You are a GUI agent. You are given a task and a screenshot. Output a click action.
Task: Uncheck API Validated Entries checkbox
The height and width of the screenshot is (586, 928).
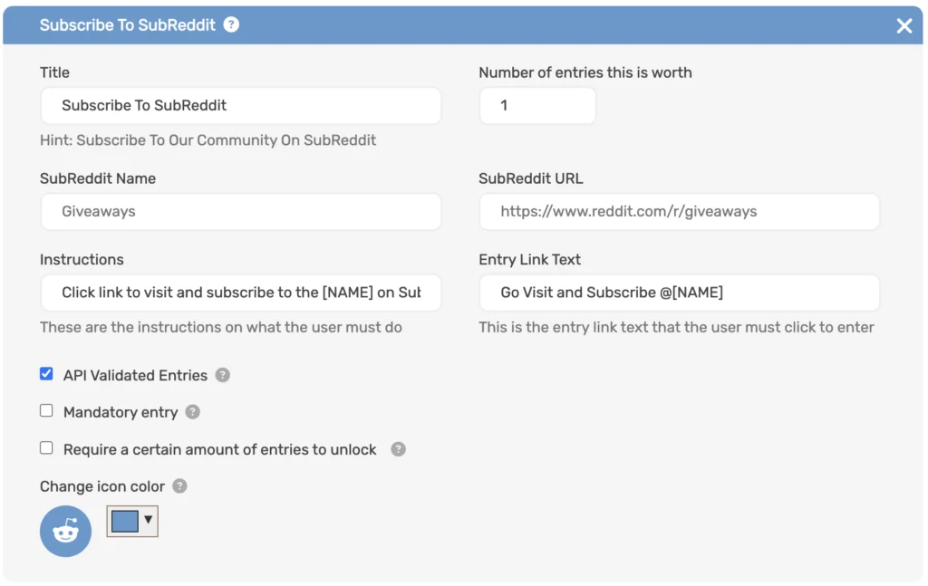46,374
